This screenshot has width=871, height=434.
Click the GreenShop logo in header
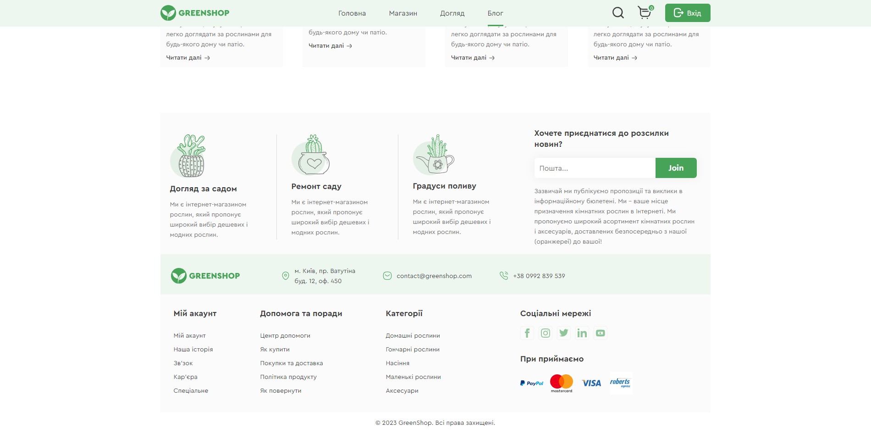click(x=195, y=13)
